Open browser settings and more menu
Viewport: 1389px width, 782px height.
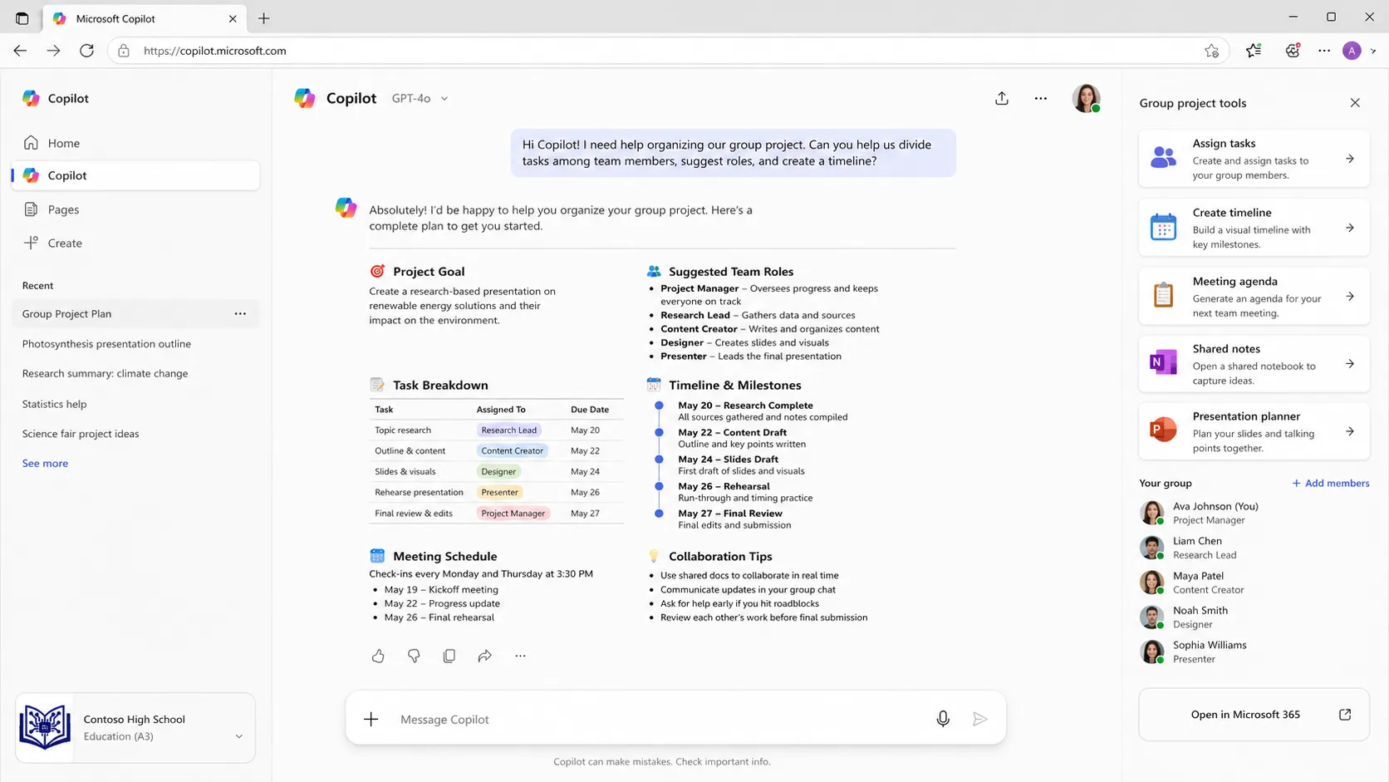[x=1324, y=51]
